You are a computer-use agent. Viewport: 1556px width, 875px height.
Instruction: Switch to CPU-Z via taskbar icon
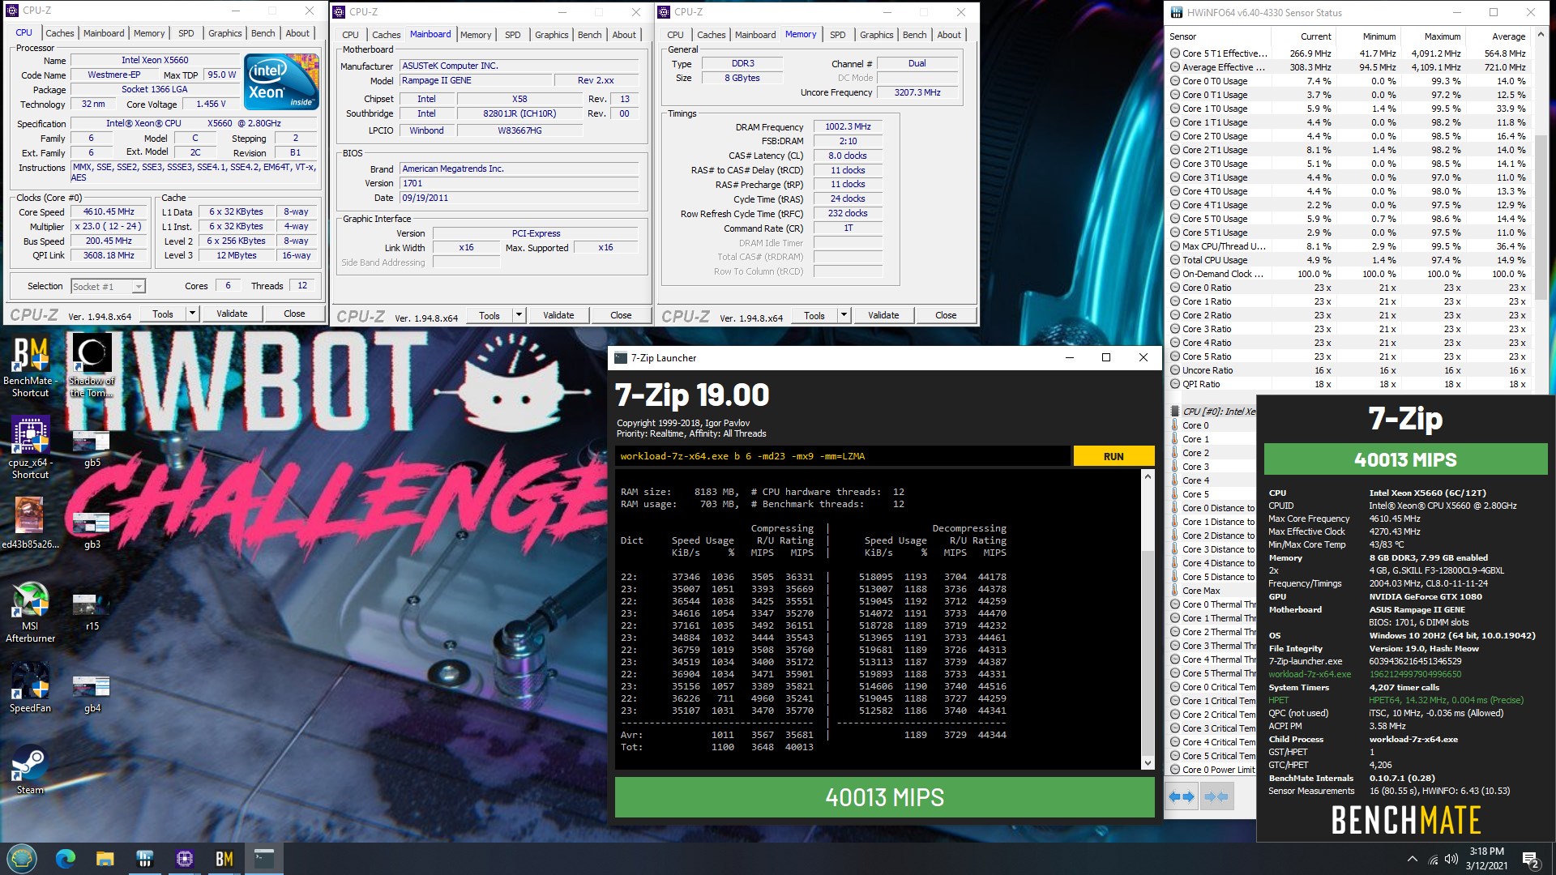[185, 858]
